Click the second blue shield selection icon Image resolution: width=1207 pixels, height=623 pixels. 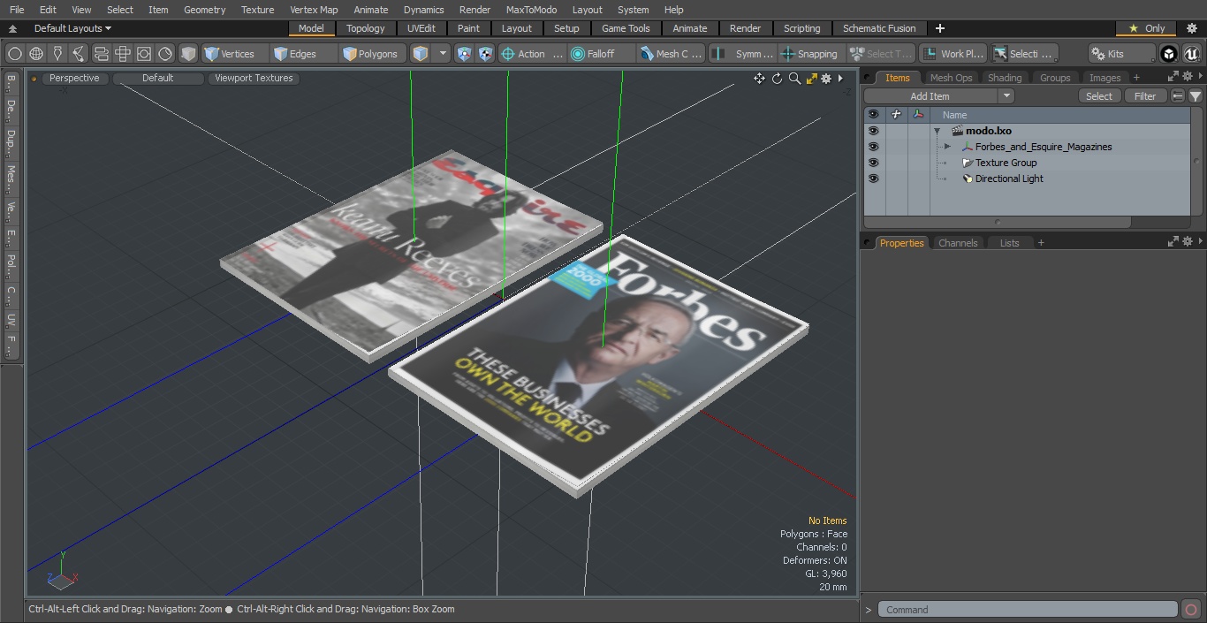pyautogui.click(x=485, y=54)
